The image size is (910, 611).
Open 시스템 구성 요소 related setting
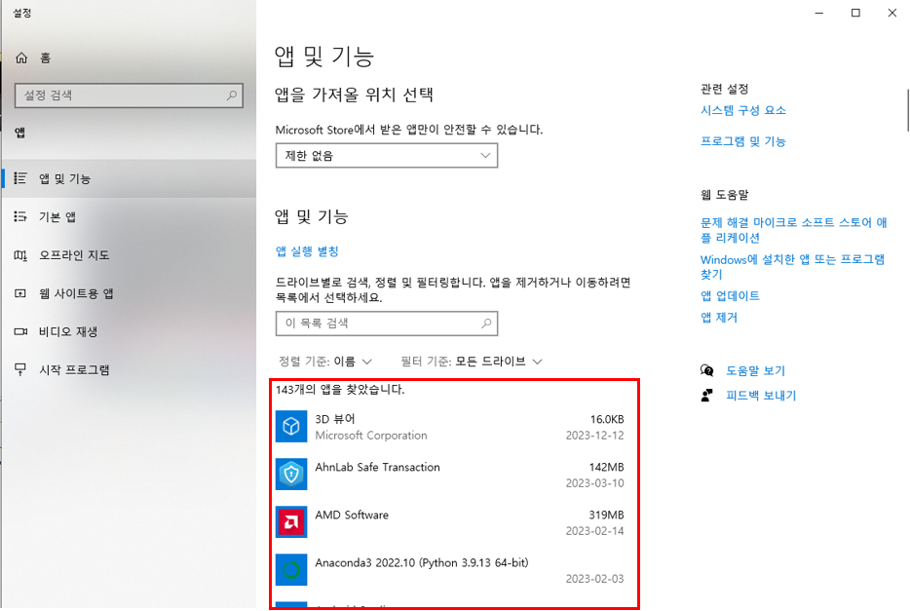pos(742,110)
